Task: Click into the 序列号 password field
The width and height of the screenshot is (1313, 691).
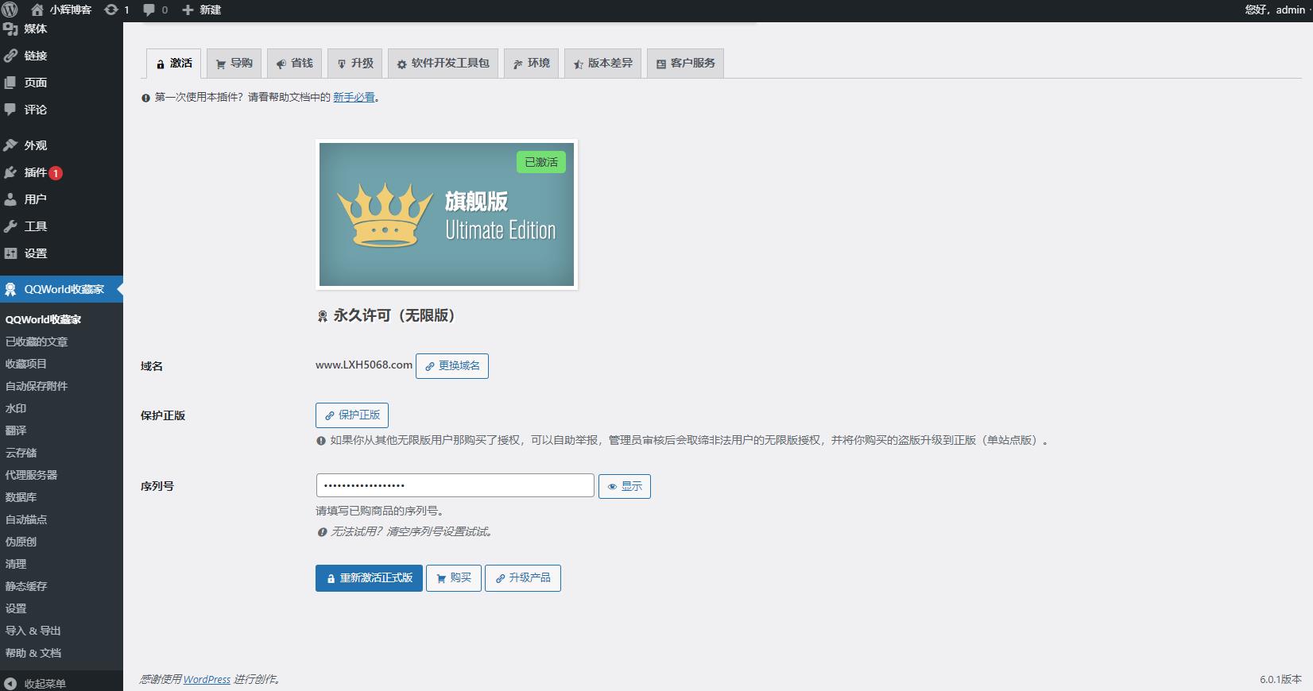Action: tap(455, 485)
